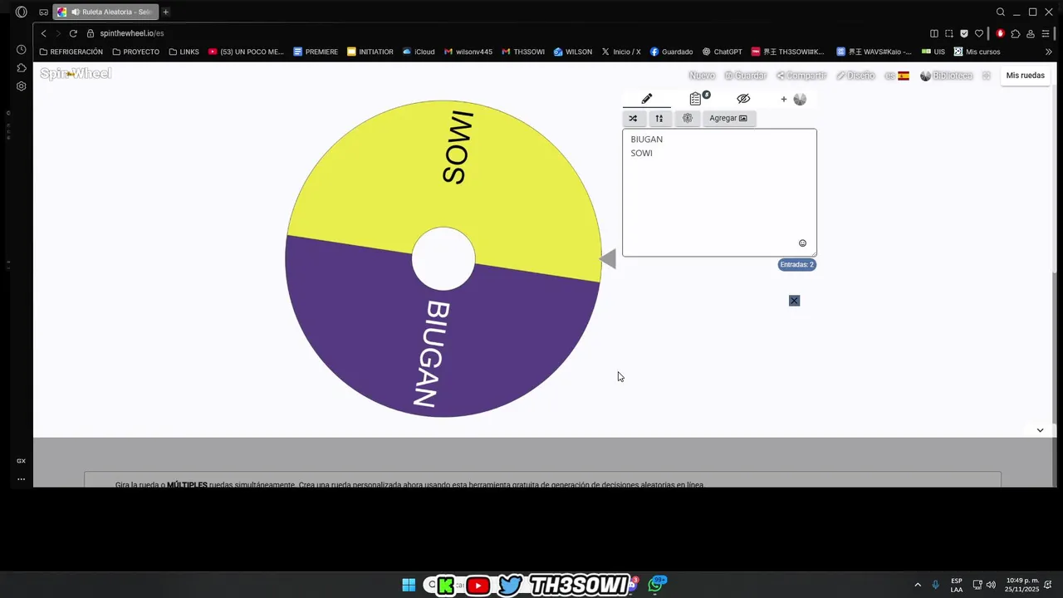Open the Opera main menu logo
This screenshot has height=598, width=1063.
click(21, 12)
